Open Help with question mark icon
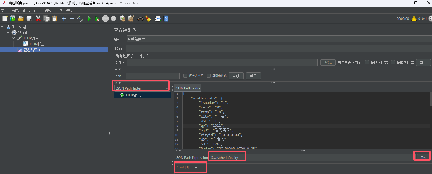Image resolution: width=432 pixels, height=174 pixels. tap(166, 19)
